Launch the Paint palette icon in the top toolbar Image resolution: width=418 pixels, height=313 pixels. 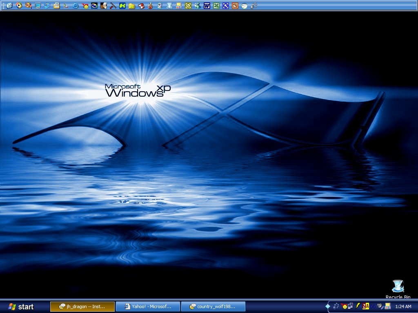pyautogui.click(x=28, y=5)
